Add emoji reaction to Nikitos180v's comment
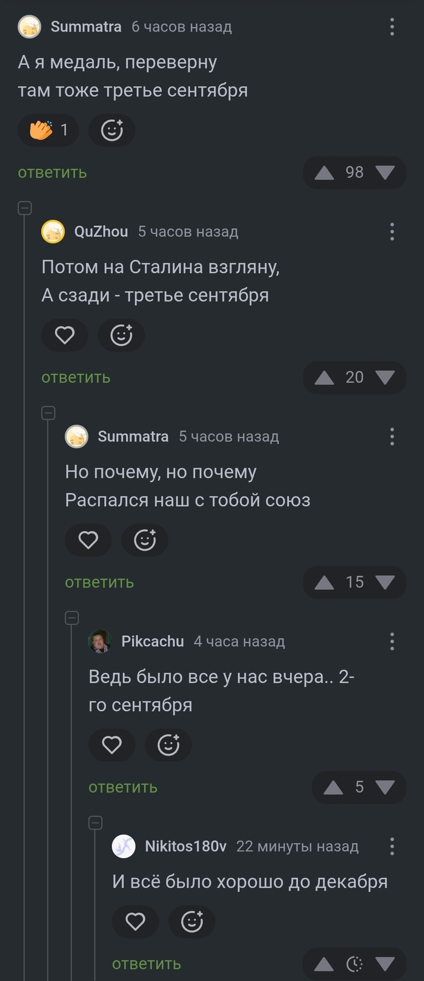 click(x=192, y=921)
